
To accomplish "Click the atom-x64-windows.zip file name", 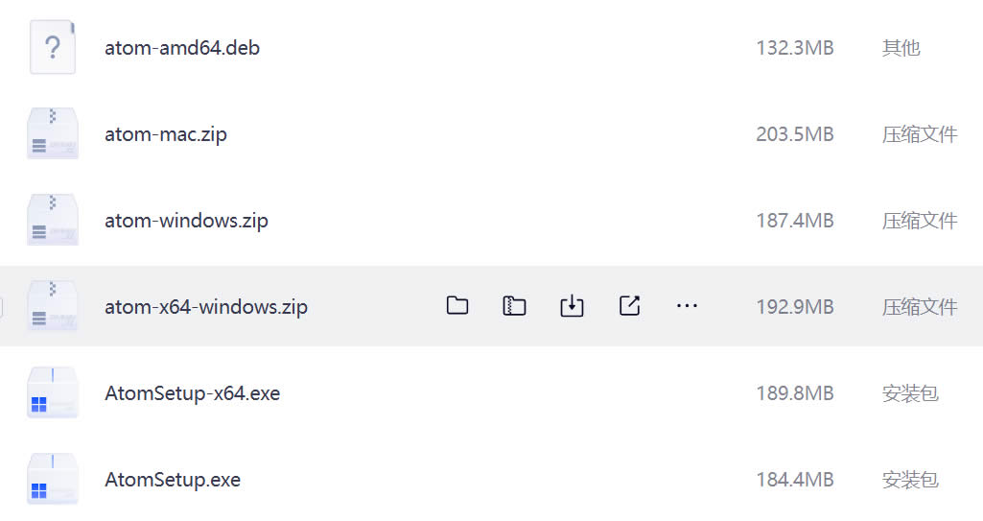I will coord(206,307).
